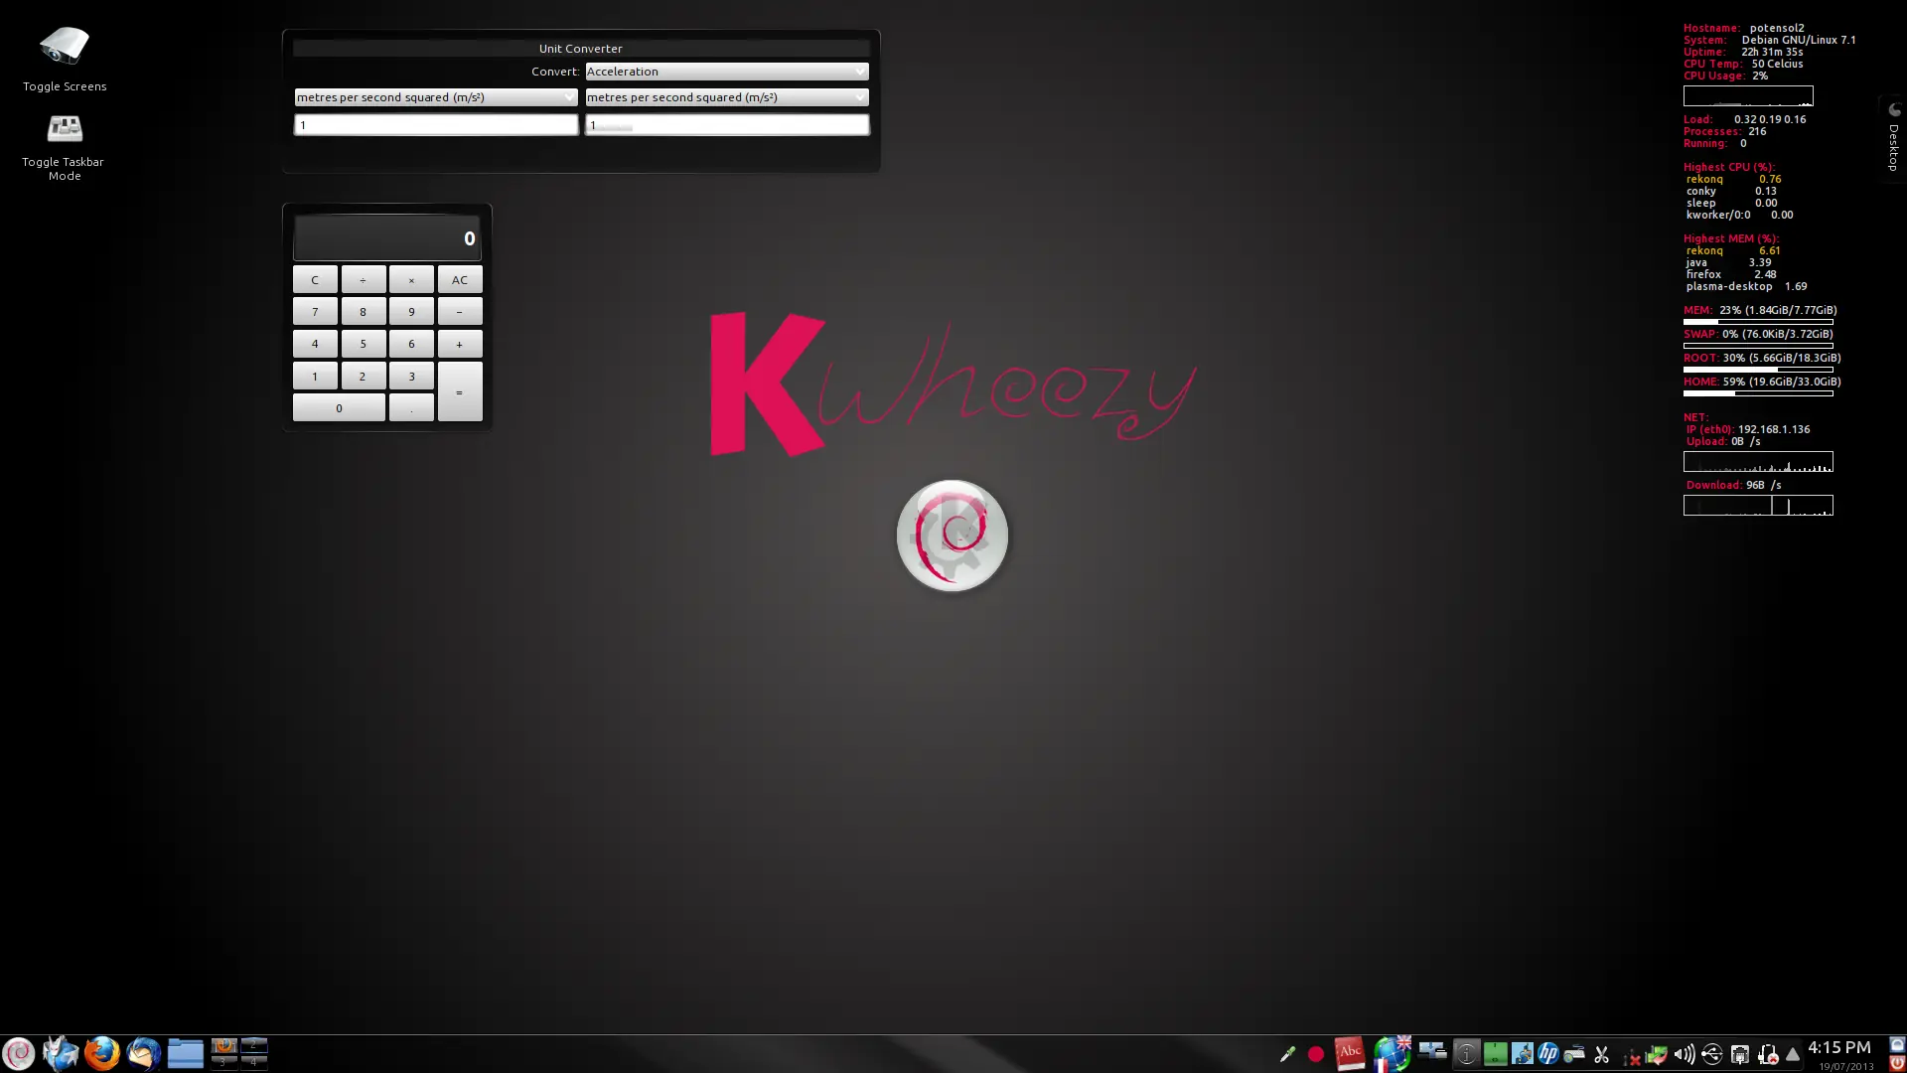Click calculator digit 4
1907x1073 pixels.
point(315,344)
